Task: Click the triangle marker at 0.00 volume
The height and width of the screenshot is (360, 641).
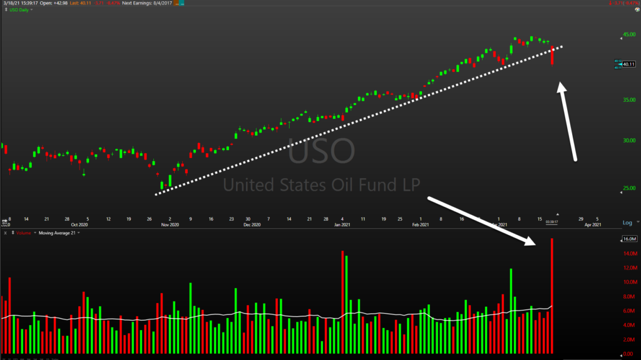Action: tap(622, 355)
